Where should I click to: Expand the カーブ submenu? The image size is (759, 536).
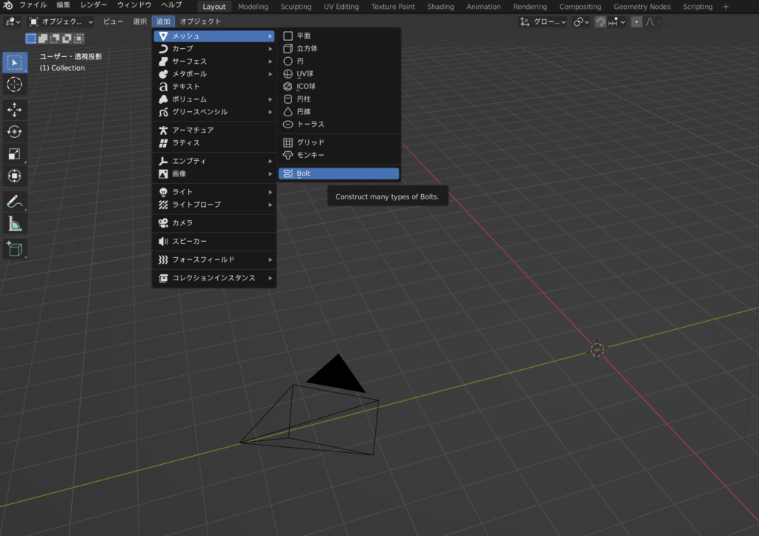click(x=215, y=48)
